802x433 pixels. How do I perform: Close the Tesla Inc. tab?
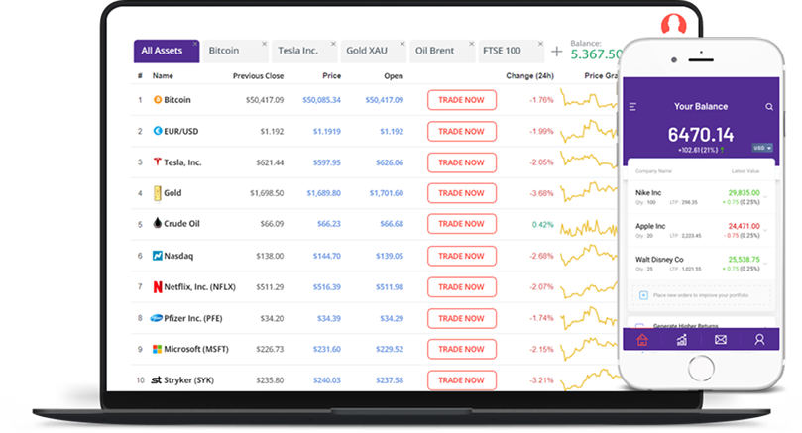click(333, 44)
